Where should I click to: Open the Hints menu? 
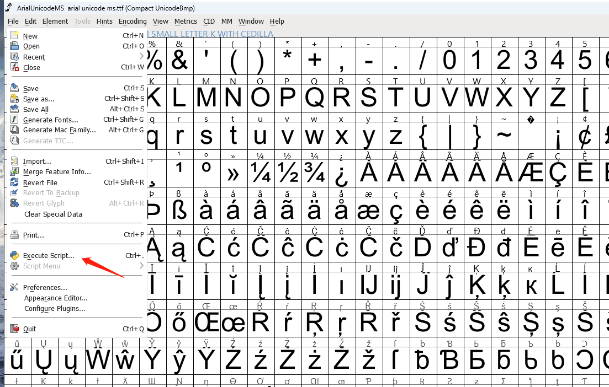click(104, 21)
